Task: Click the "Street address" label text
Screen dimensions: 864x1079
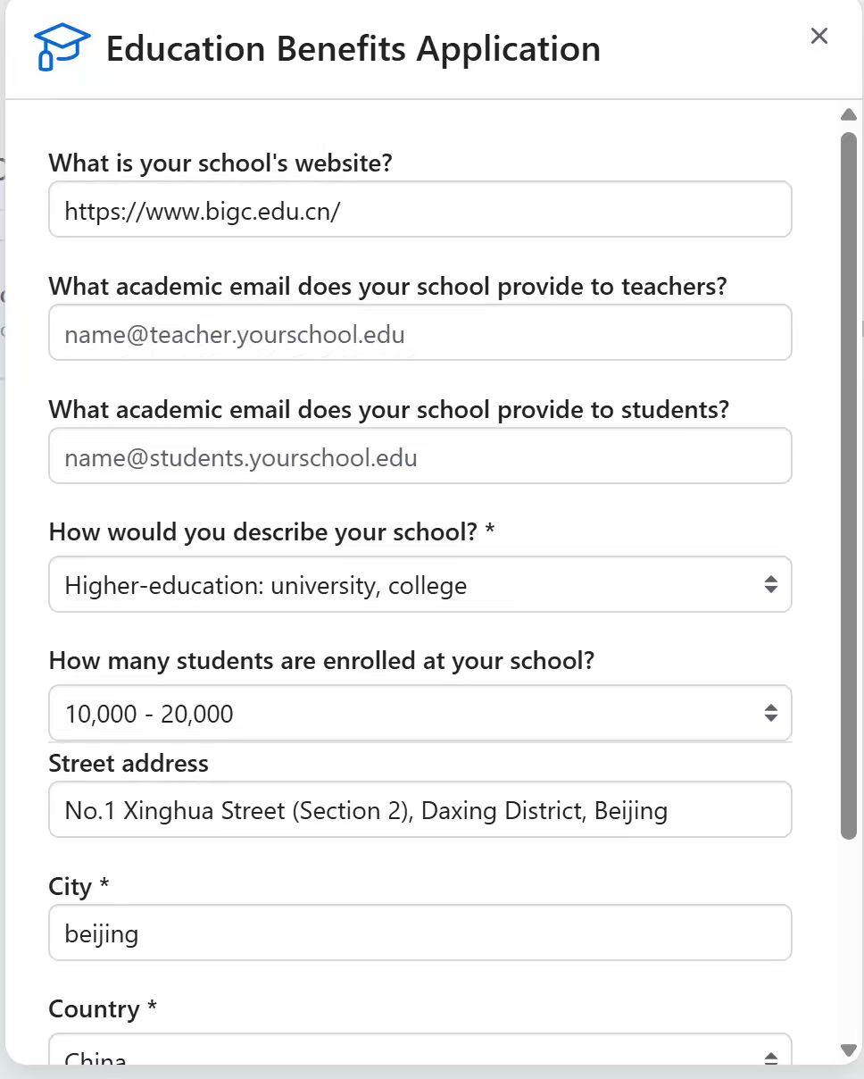Action: point(129,763)
